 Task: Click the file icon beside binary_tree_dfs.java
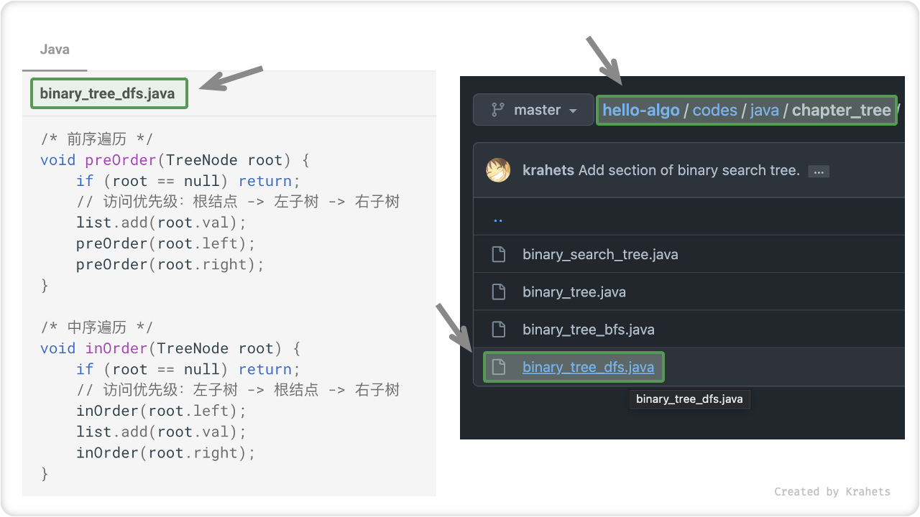(x=499, y=367)
